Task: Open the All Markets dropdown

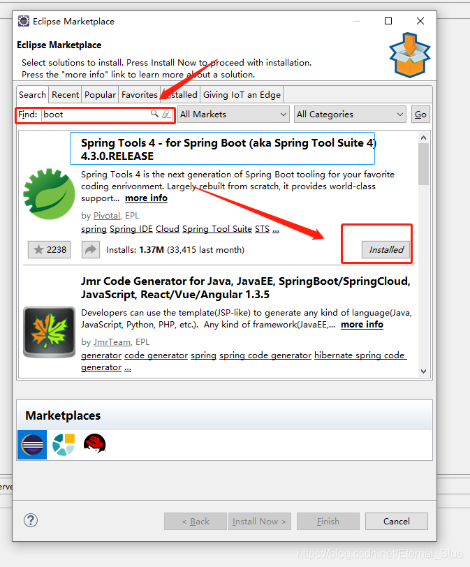Action: 233,115
